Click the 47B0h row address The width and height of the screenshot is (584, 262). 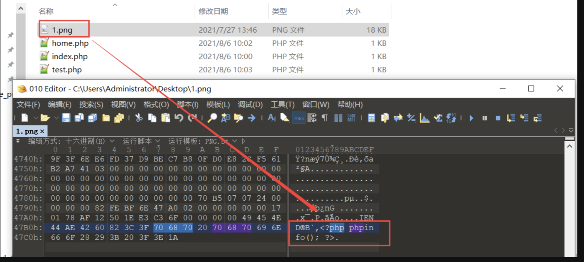[28, 227]
